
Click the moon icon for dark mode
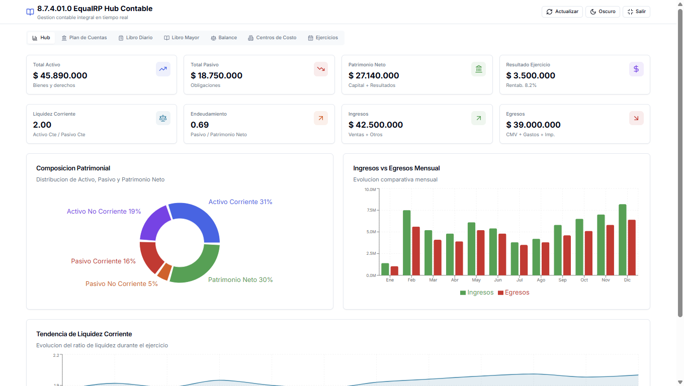(x=593, y=12)
